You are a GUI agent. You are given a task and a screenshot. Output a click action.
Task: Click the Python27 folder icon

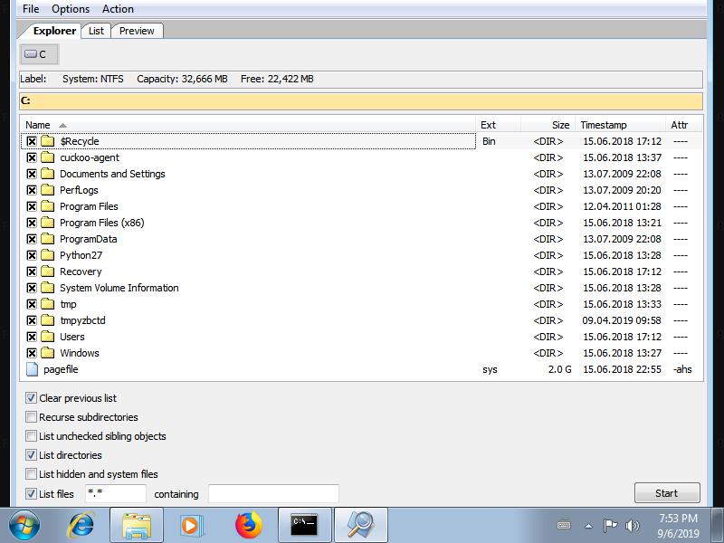[47, 255]
